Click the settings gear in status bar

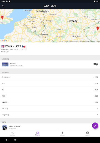pos(7,1)
